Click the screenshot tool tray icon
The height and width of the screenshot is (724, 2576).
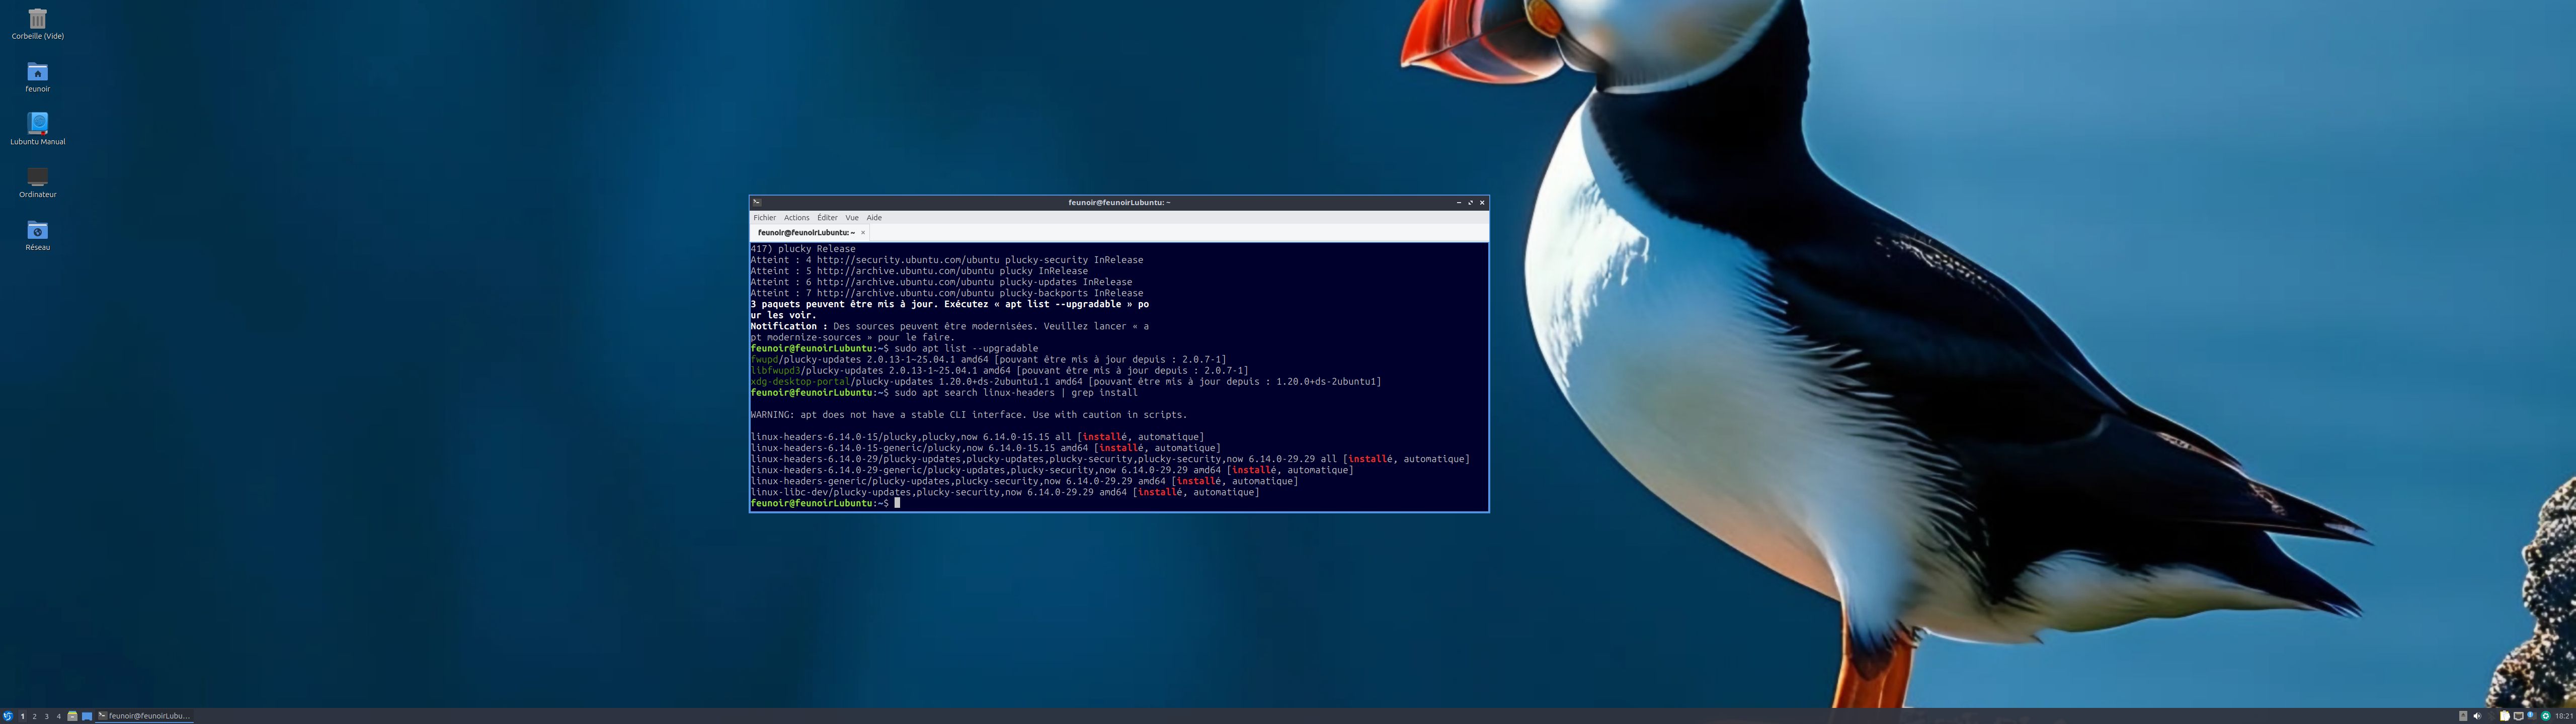2546,716
